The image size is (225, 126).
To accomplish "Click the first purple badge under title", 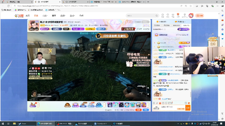I will click(45, 29).
